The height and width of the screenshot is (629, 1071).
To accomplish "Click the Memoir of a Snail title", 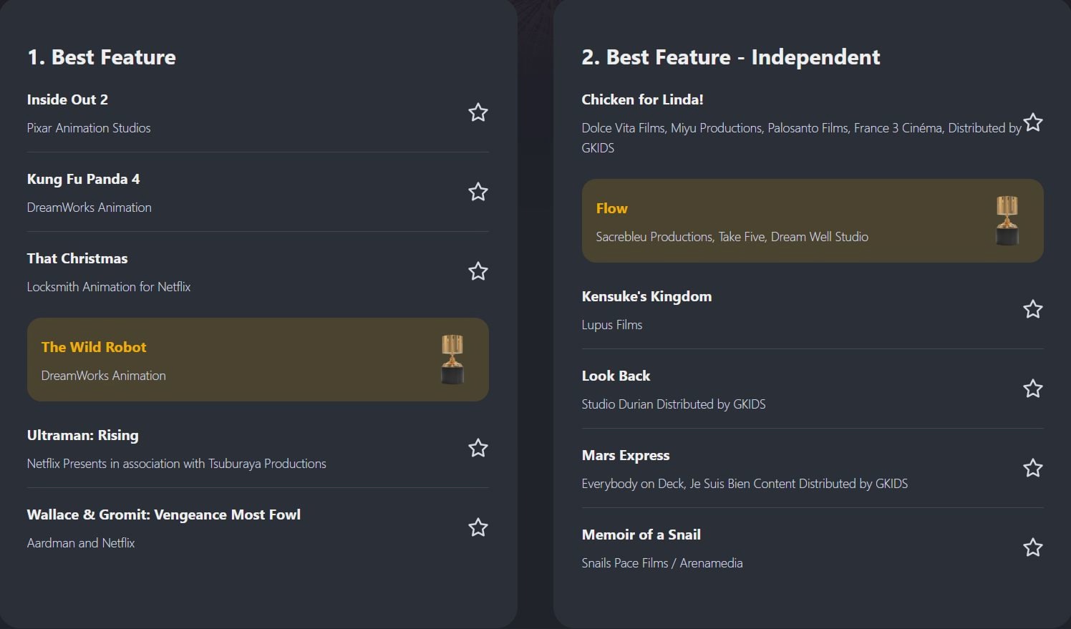I will [641, 535].
